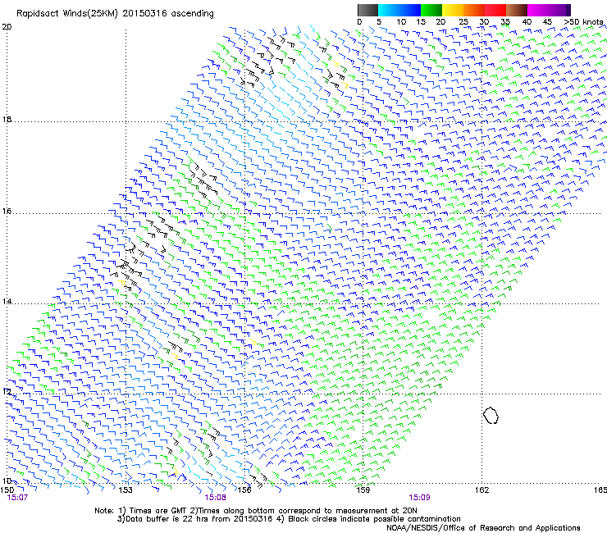Select the blue 10-15 knots legend color
Image resolution: width=607 pixels, height=533 pixels.
410,10
